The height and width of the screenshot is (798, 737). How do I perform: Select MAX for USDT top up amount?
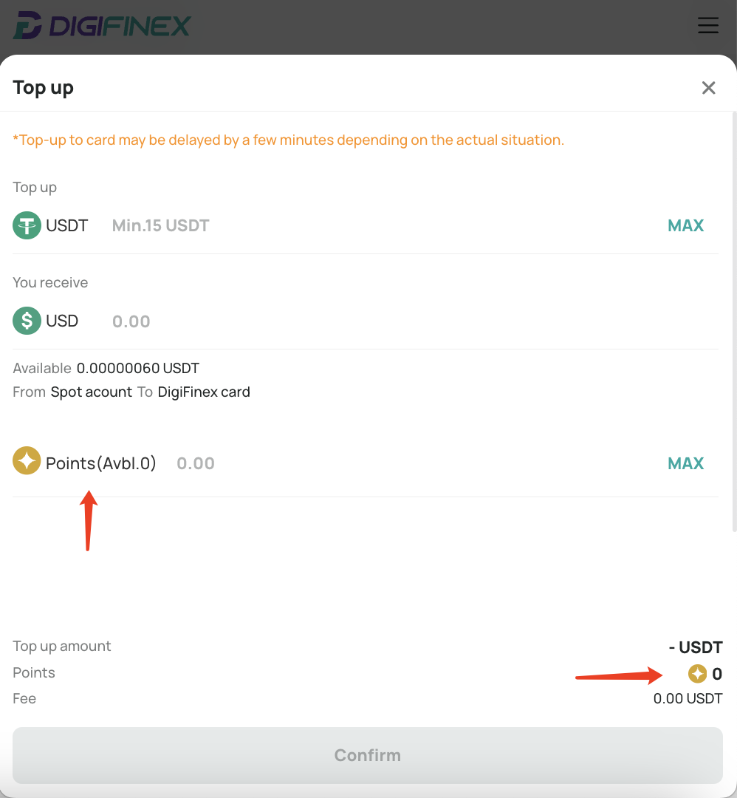[x=685, y=225]
